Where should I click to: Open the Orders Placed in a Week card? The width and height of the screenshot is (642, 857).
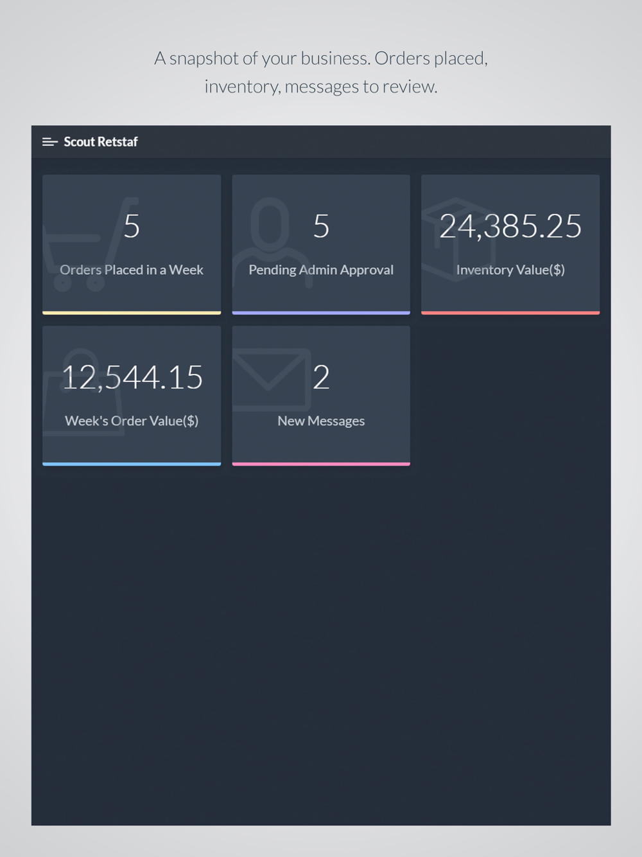coord(132,245)
